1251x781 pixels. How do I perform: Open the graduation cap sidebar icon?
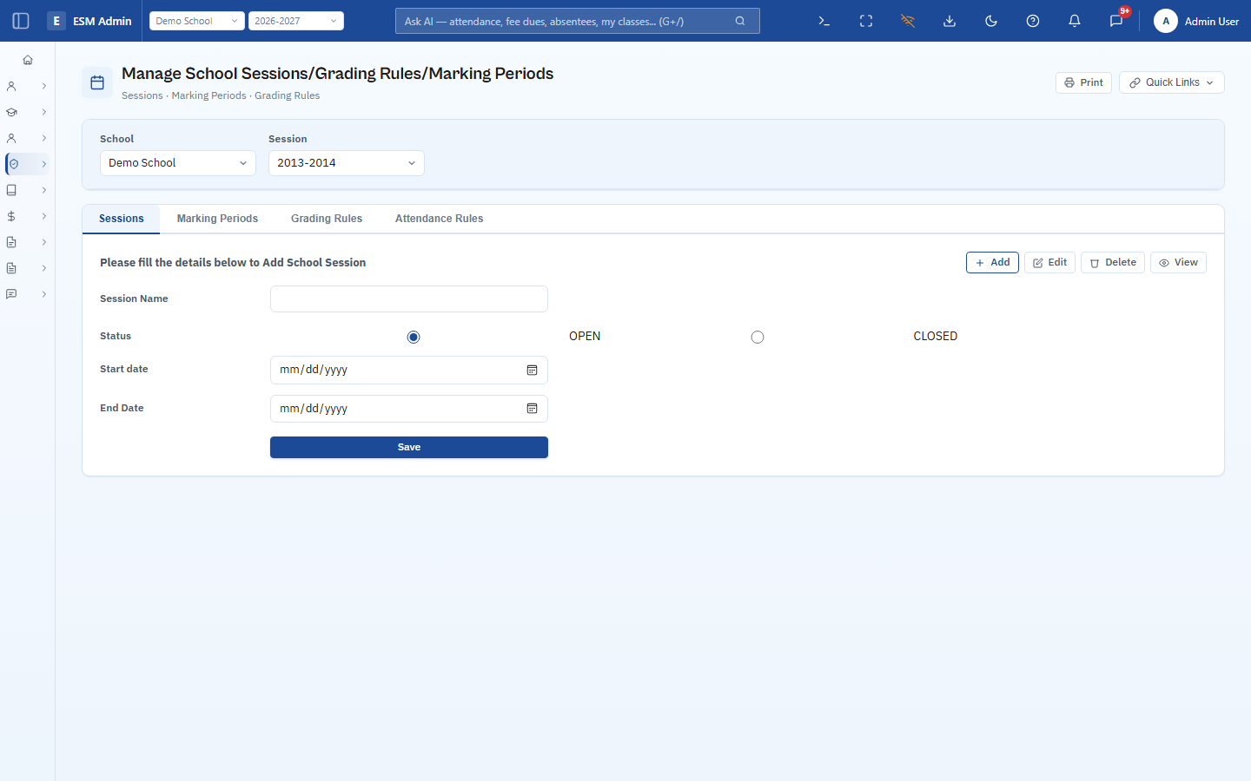[x=11, y=112]
